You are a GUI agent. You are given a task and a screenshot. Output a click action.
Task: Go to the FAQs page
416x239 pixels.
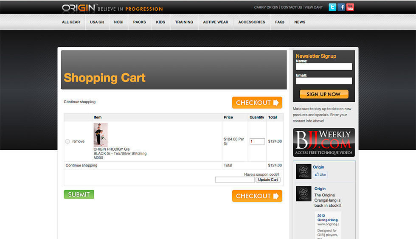point(280,22)
